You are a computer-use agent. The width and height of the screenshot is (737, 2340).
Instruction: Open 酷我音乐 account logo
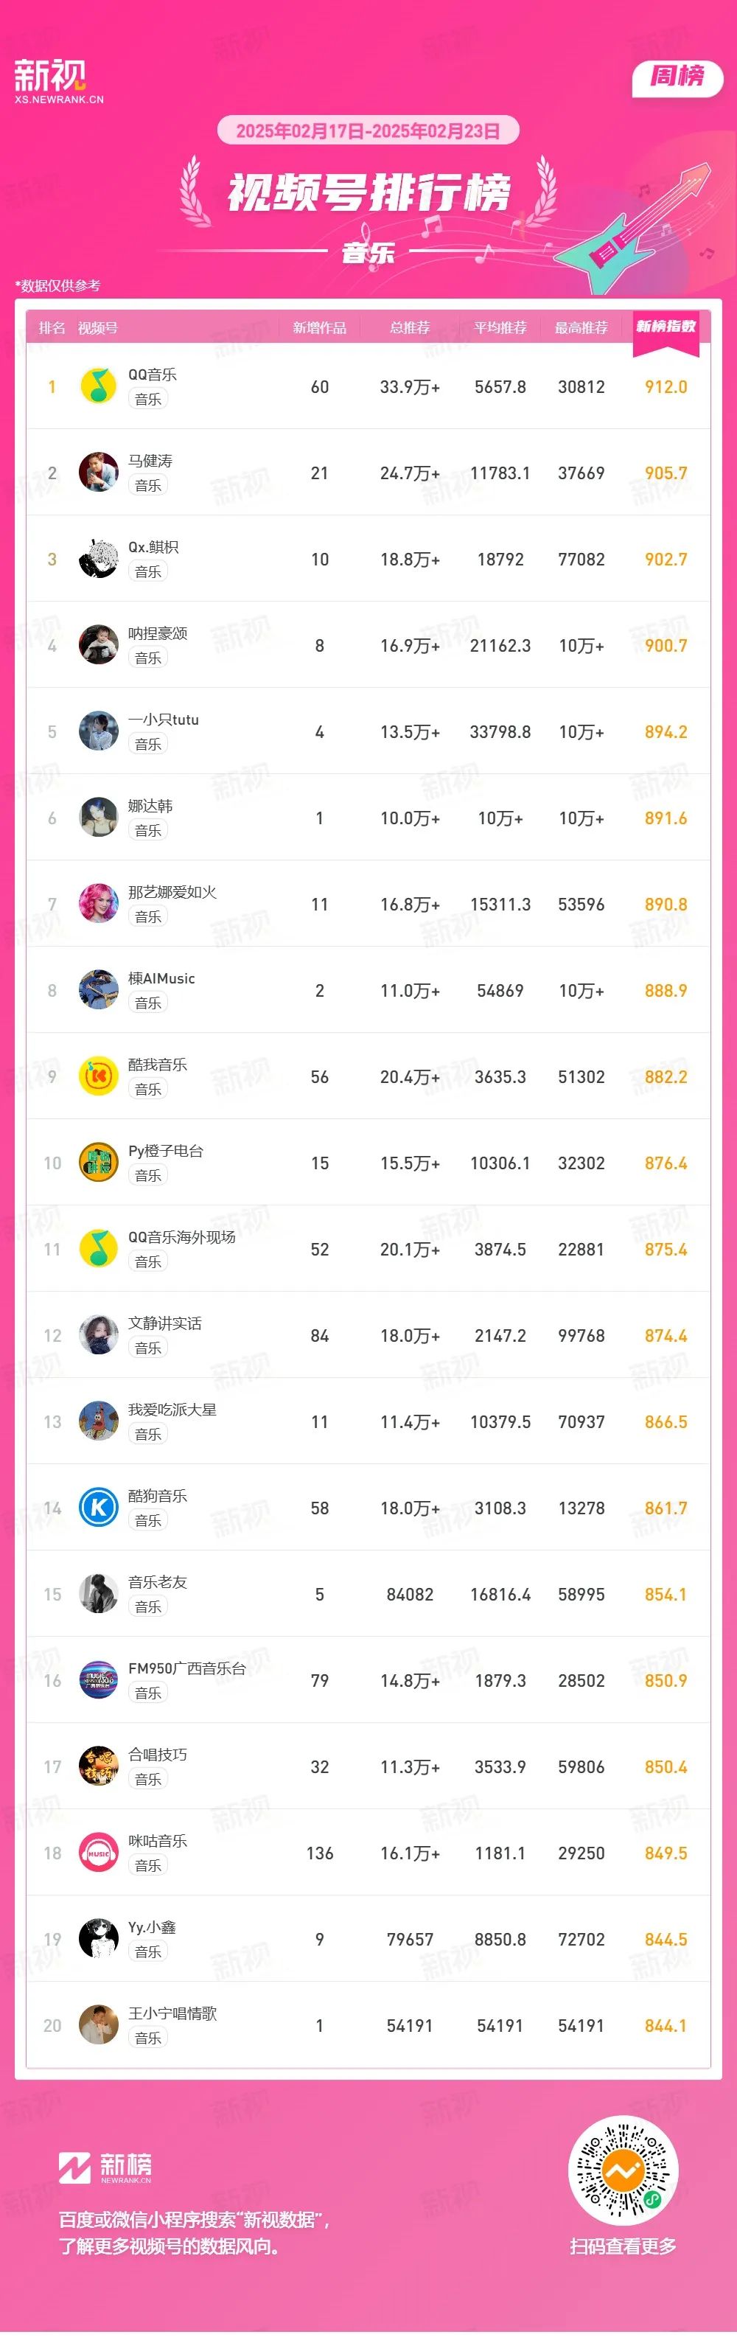tap(98, 1076)
